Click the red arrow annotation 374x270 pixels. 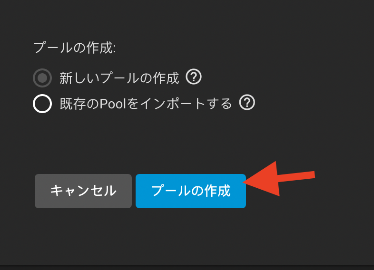278,179
